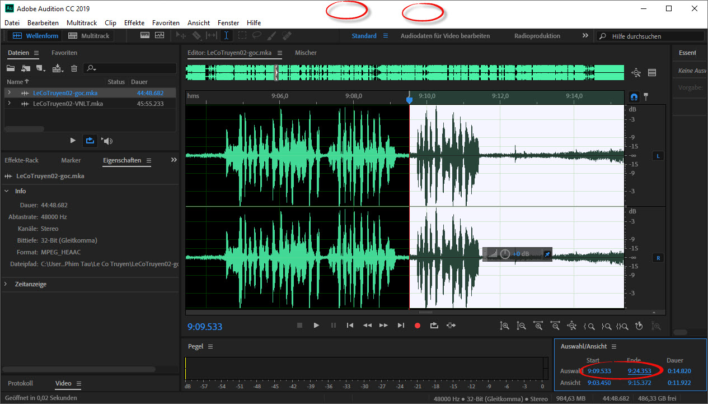Image resolution: width=708 pixels, height=404 pixels.
Task: Open the Favoriten tab
Action: click(64, 53)
